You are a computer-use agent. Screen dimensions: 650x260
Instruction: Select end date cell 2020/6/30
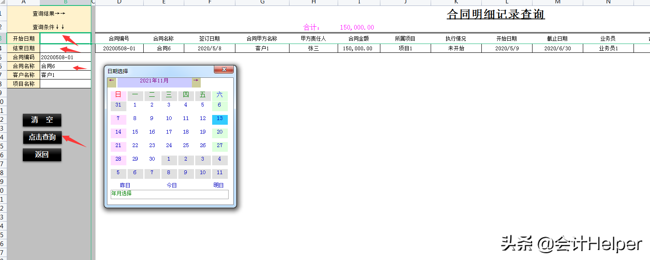[558, 48]
